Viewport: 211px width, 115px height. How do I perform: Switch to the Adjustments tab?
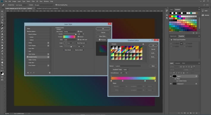[173, 36]
